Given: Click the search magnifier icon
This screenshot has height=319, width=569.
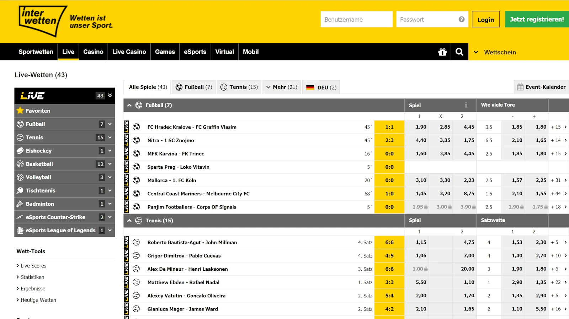Looking at the screenshot, I should (x=459, y=52).
